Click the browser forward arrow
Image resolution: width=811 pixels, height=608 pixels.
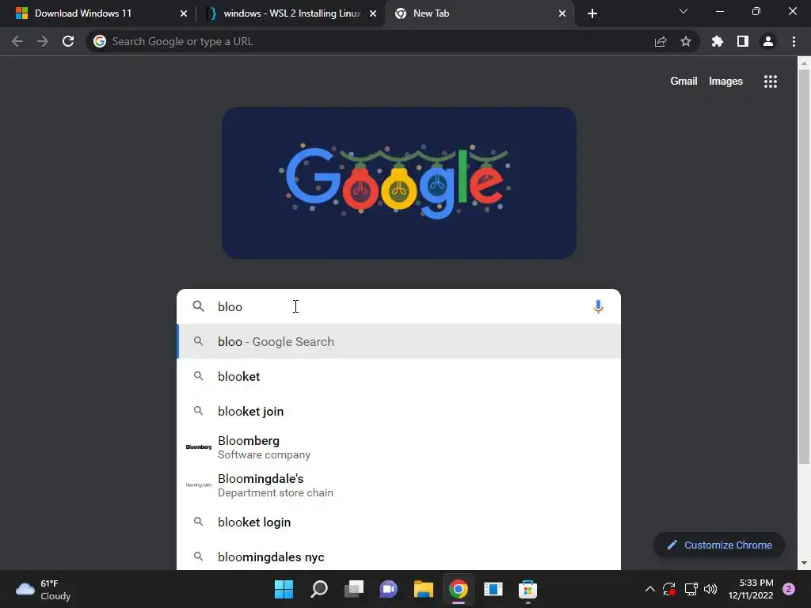tap(43, 41)
